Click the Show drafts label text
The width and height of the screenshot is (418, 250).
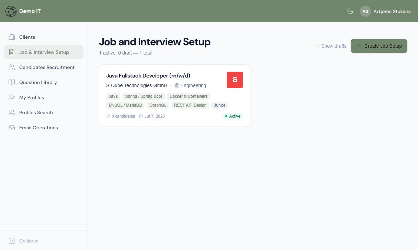[x=334, y=46]
